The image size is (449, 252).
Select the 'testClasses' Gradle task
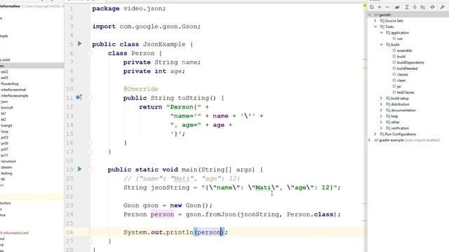[x=406, y=92]
